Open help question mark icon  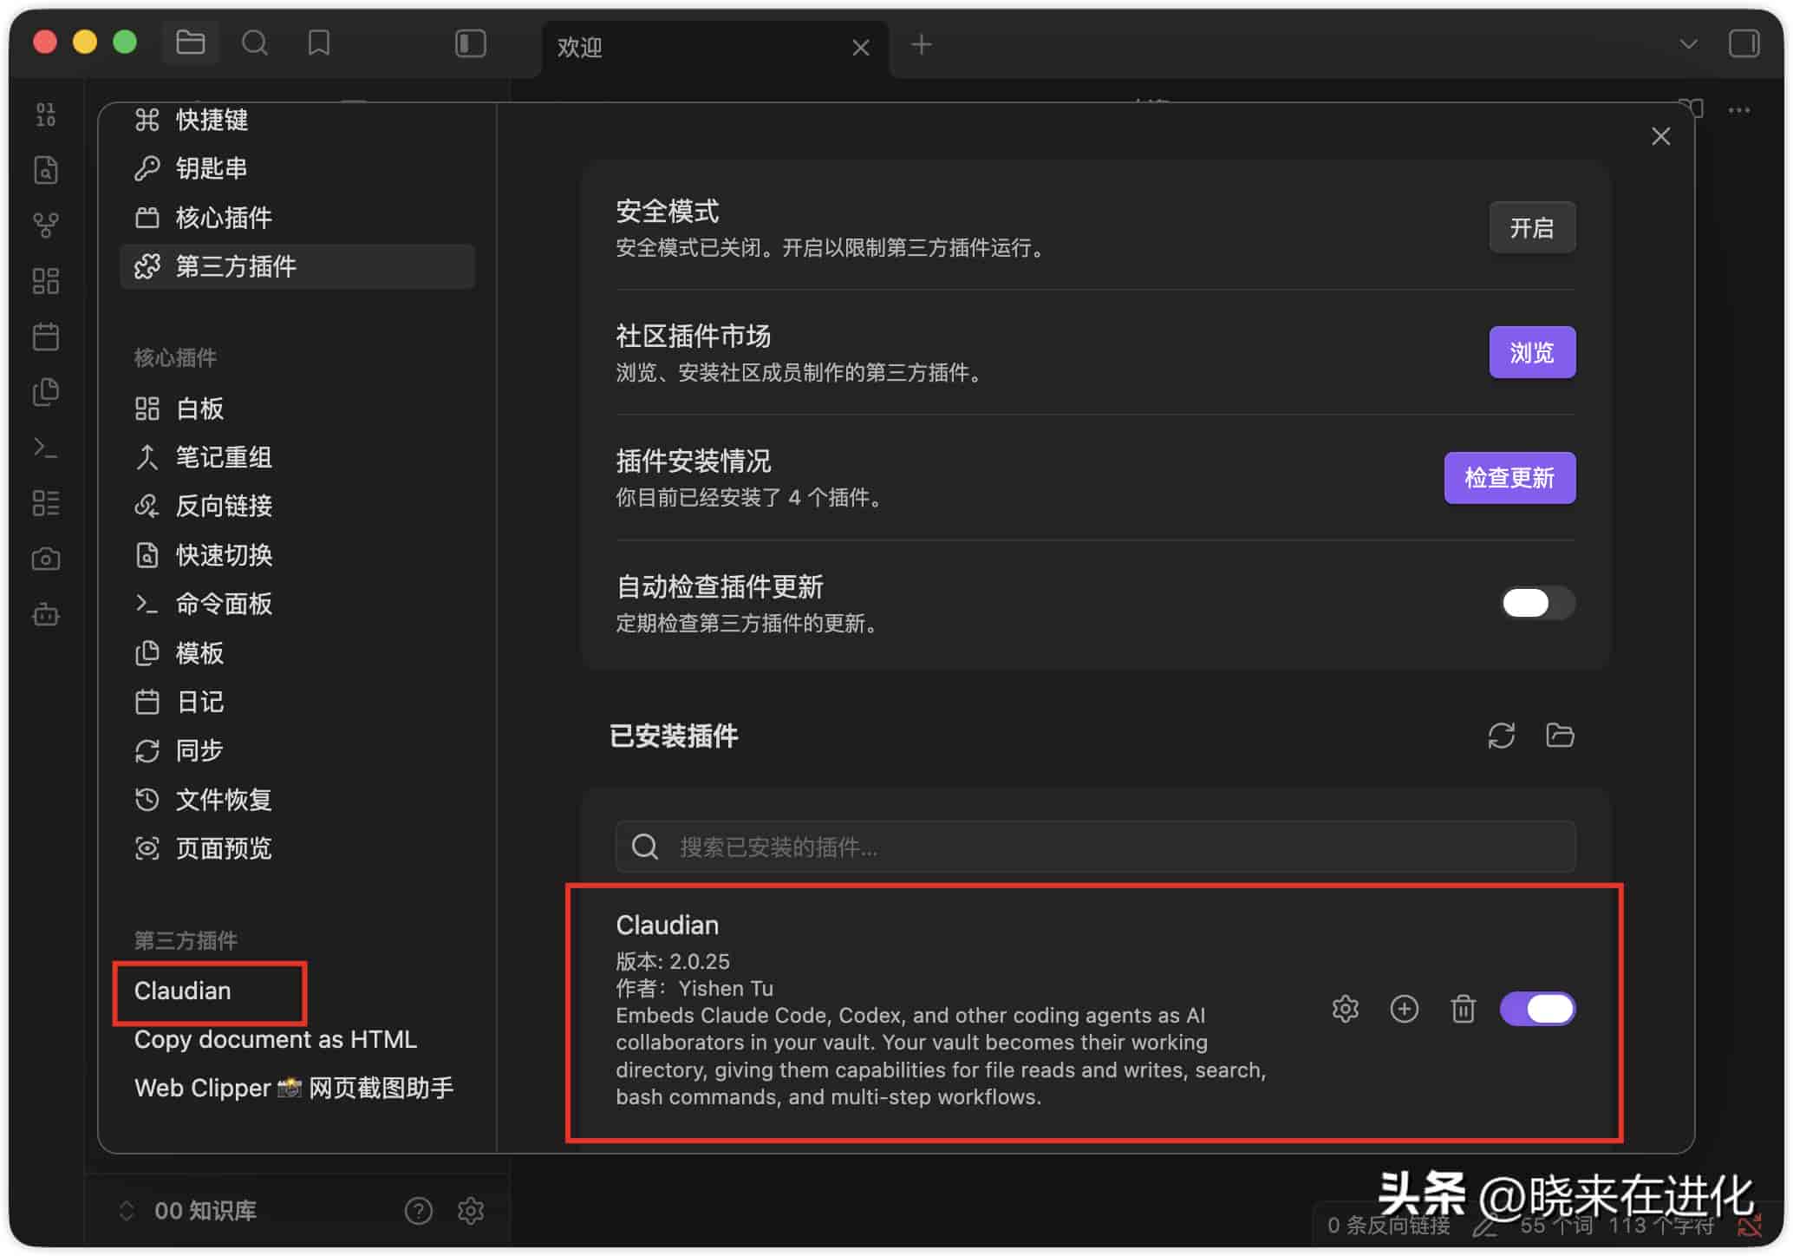coord(418,1211)
